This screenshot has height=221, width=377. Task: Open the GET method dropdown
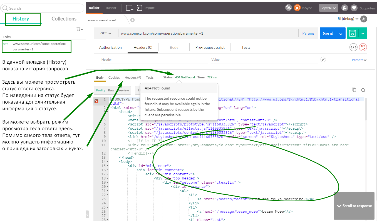(x=106, y=33)
